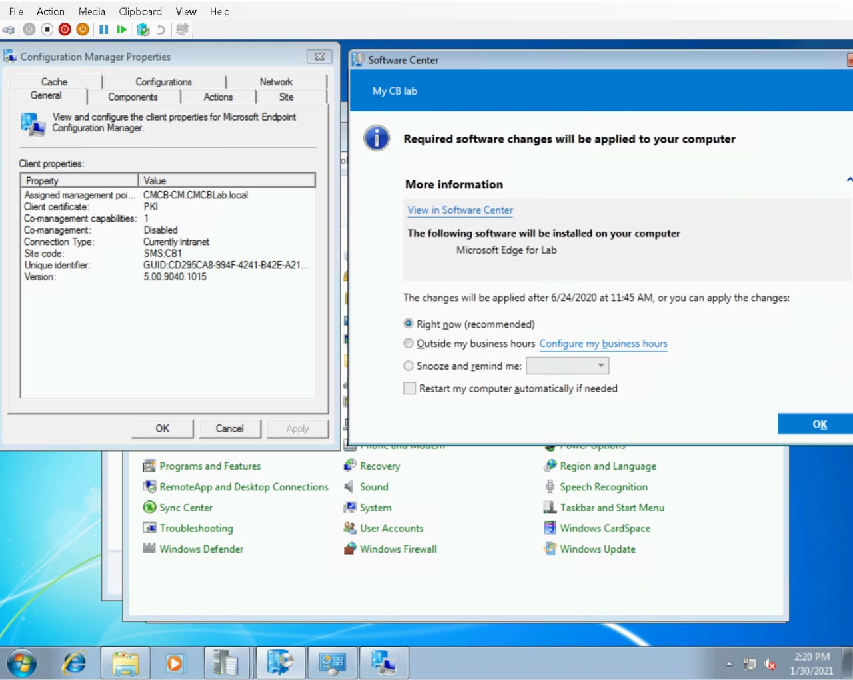
Task: Open the Media menu
Action: tap(92, 11)
